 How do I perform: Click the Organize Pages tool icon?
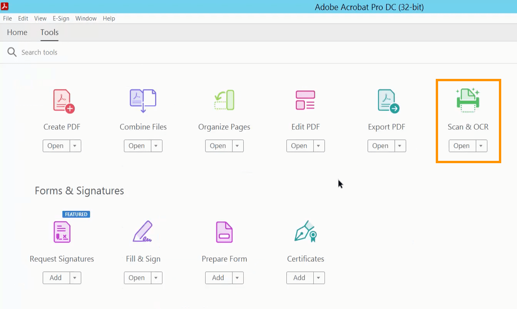[x=224, y=100]
